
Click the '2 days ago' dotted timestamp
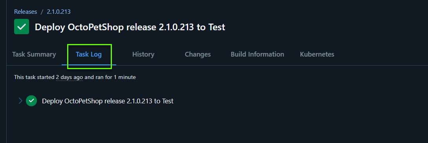point(70,77)
